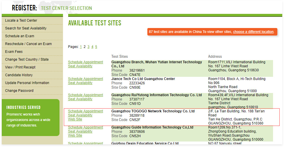Select phone number 37307117
Viewport: 284px width, 147px height.
pos(137,99)
